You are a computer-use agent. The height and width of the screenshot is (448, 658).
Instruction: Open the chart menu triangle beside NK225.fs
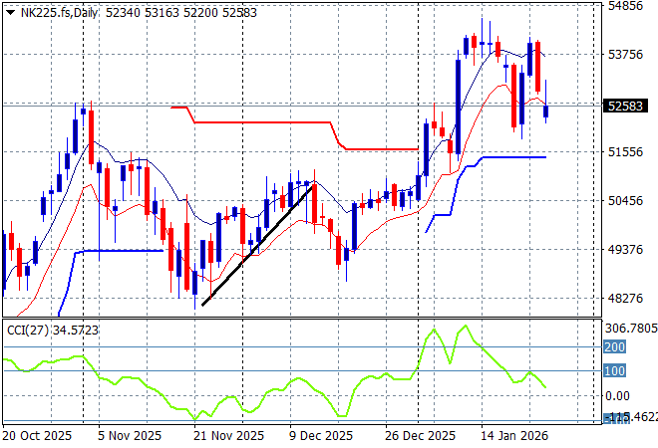tap(11, 13)
